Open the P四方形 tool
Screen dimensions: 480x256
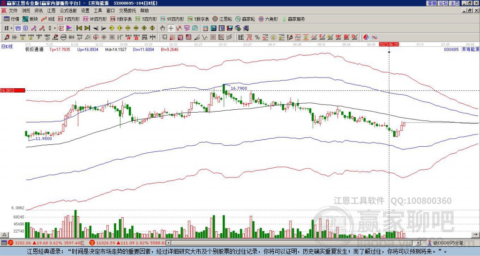pyautogui.click(x=69, y=19)
